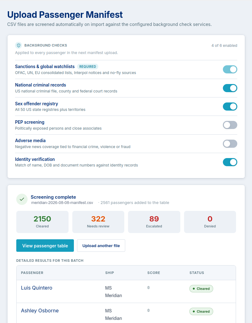
Task: Enable Adverse media screening
Action: [x=230, y=144]
